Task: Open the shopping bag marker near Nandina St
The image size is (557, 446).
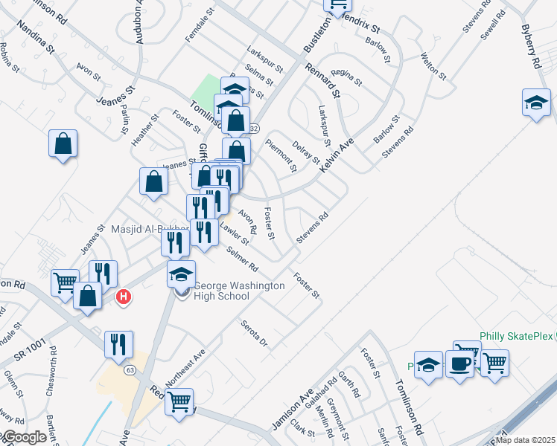Action: click(x=63, y=146)
